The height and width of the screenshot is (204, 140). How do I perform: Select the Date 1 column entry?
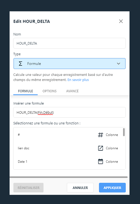[x=68, y=161]
